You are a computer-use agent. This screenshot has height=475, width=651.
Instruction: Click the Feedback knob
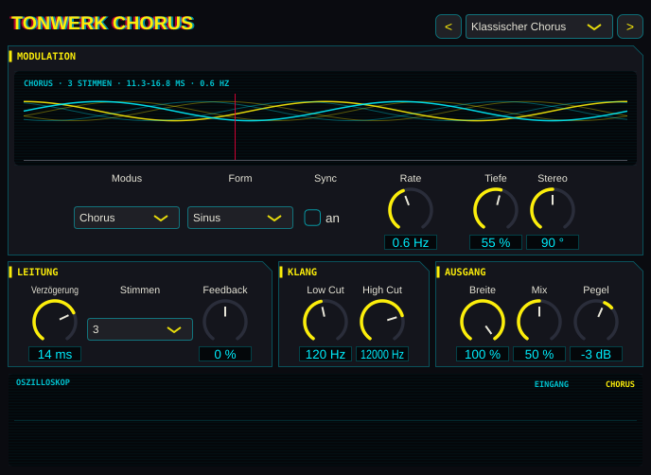[x=225, y=322]
